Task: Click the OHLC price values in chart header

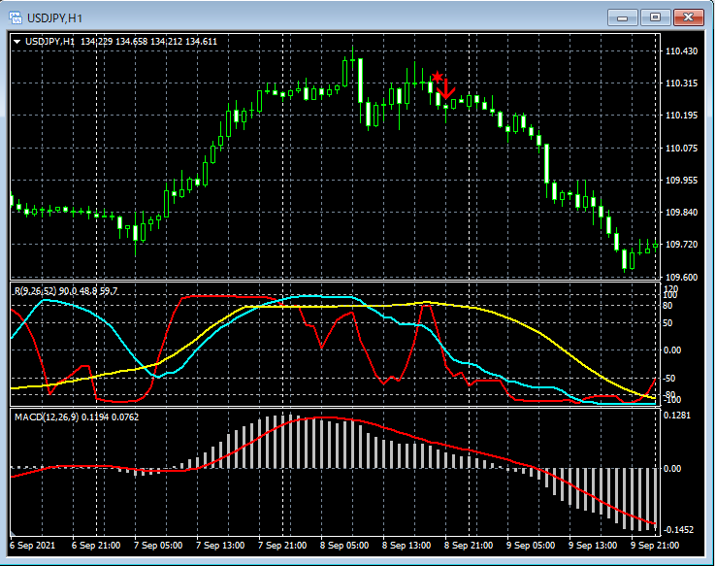Action: click(148, 42)
